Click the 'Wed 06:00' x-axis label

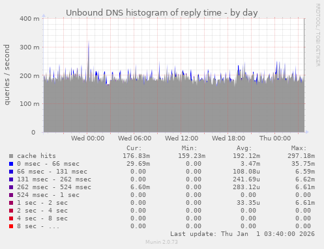134,138
